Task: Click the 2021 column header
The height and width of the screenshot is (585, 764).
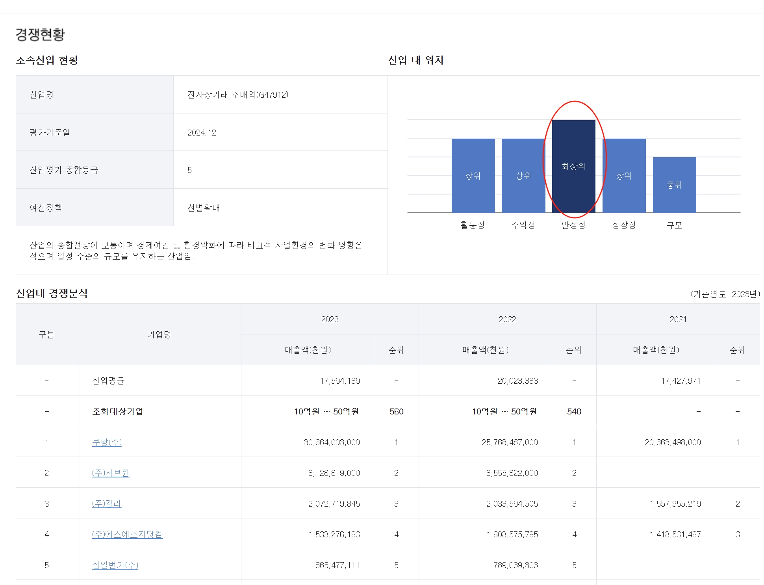Action: [678, 319]
